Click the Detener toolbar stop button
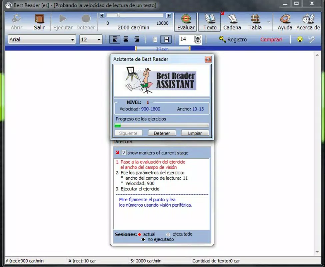 coord(86,22)
